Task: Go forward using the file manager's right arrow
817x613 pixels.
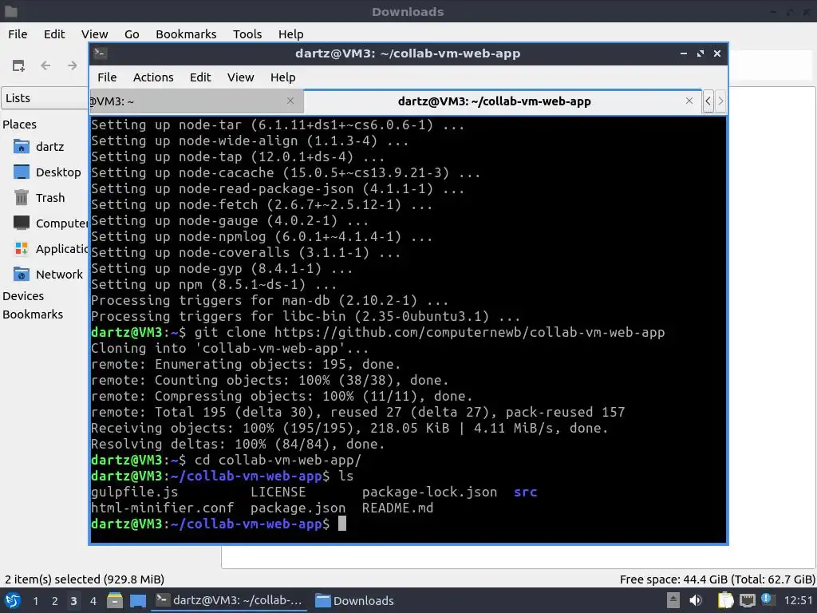Action: [x=73, y=65]
